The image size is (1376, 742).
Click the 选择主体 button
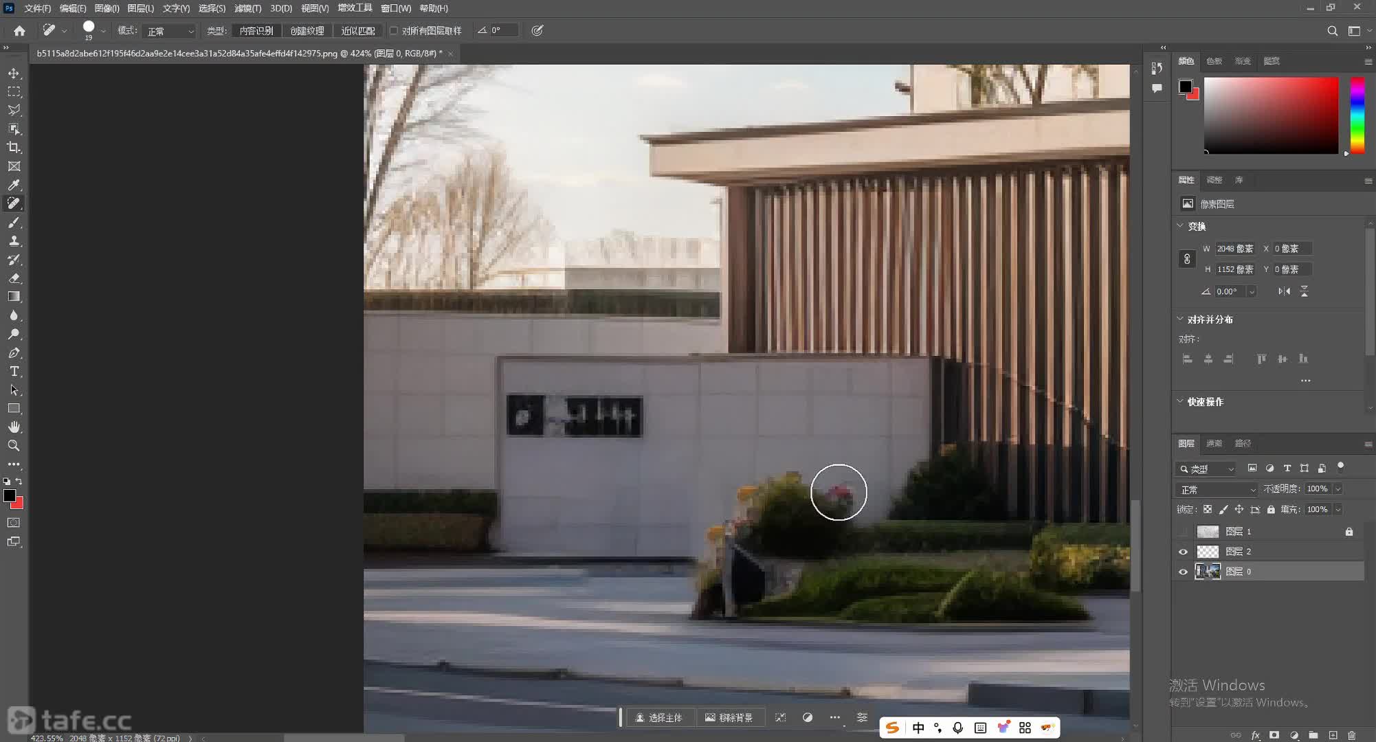click(x=658, y=717)
